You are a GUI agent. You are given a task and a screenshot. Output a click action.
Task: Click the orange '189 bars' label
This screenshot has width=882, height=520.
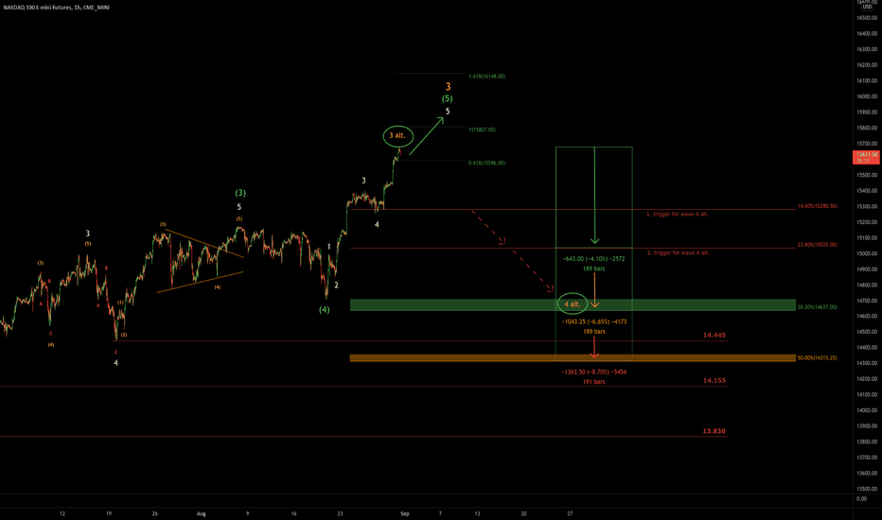[x=594, y=332]
